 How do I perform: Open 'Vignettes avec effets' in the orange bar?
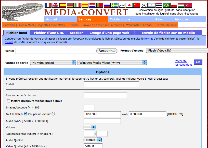[51, 25]
